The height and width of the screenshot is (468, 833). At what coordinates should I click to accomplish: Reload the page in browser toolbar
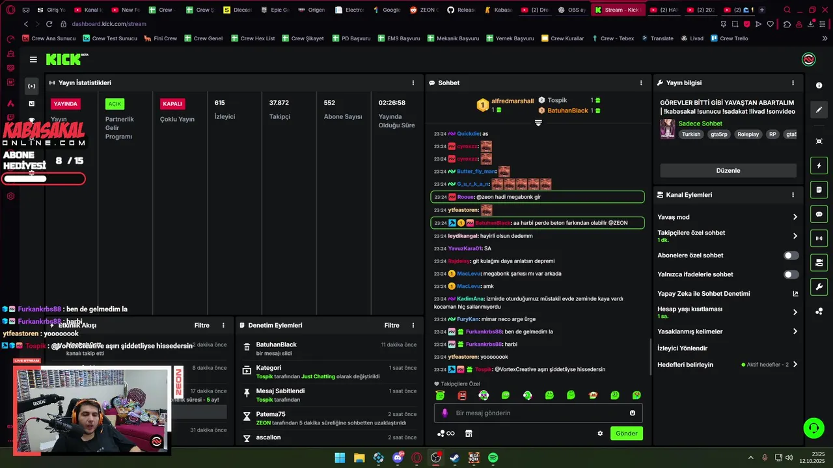point(49,24)
